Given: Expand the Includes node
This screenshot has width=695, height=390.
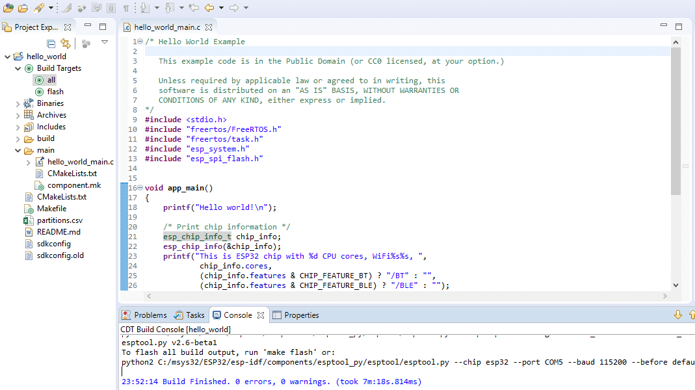Looking at the screenshot, I should click(x=18, y=127).
